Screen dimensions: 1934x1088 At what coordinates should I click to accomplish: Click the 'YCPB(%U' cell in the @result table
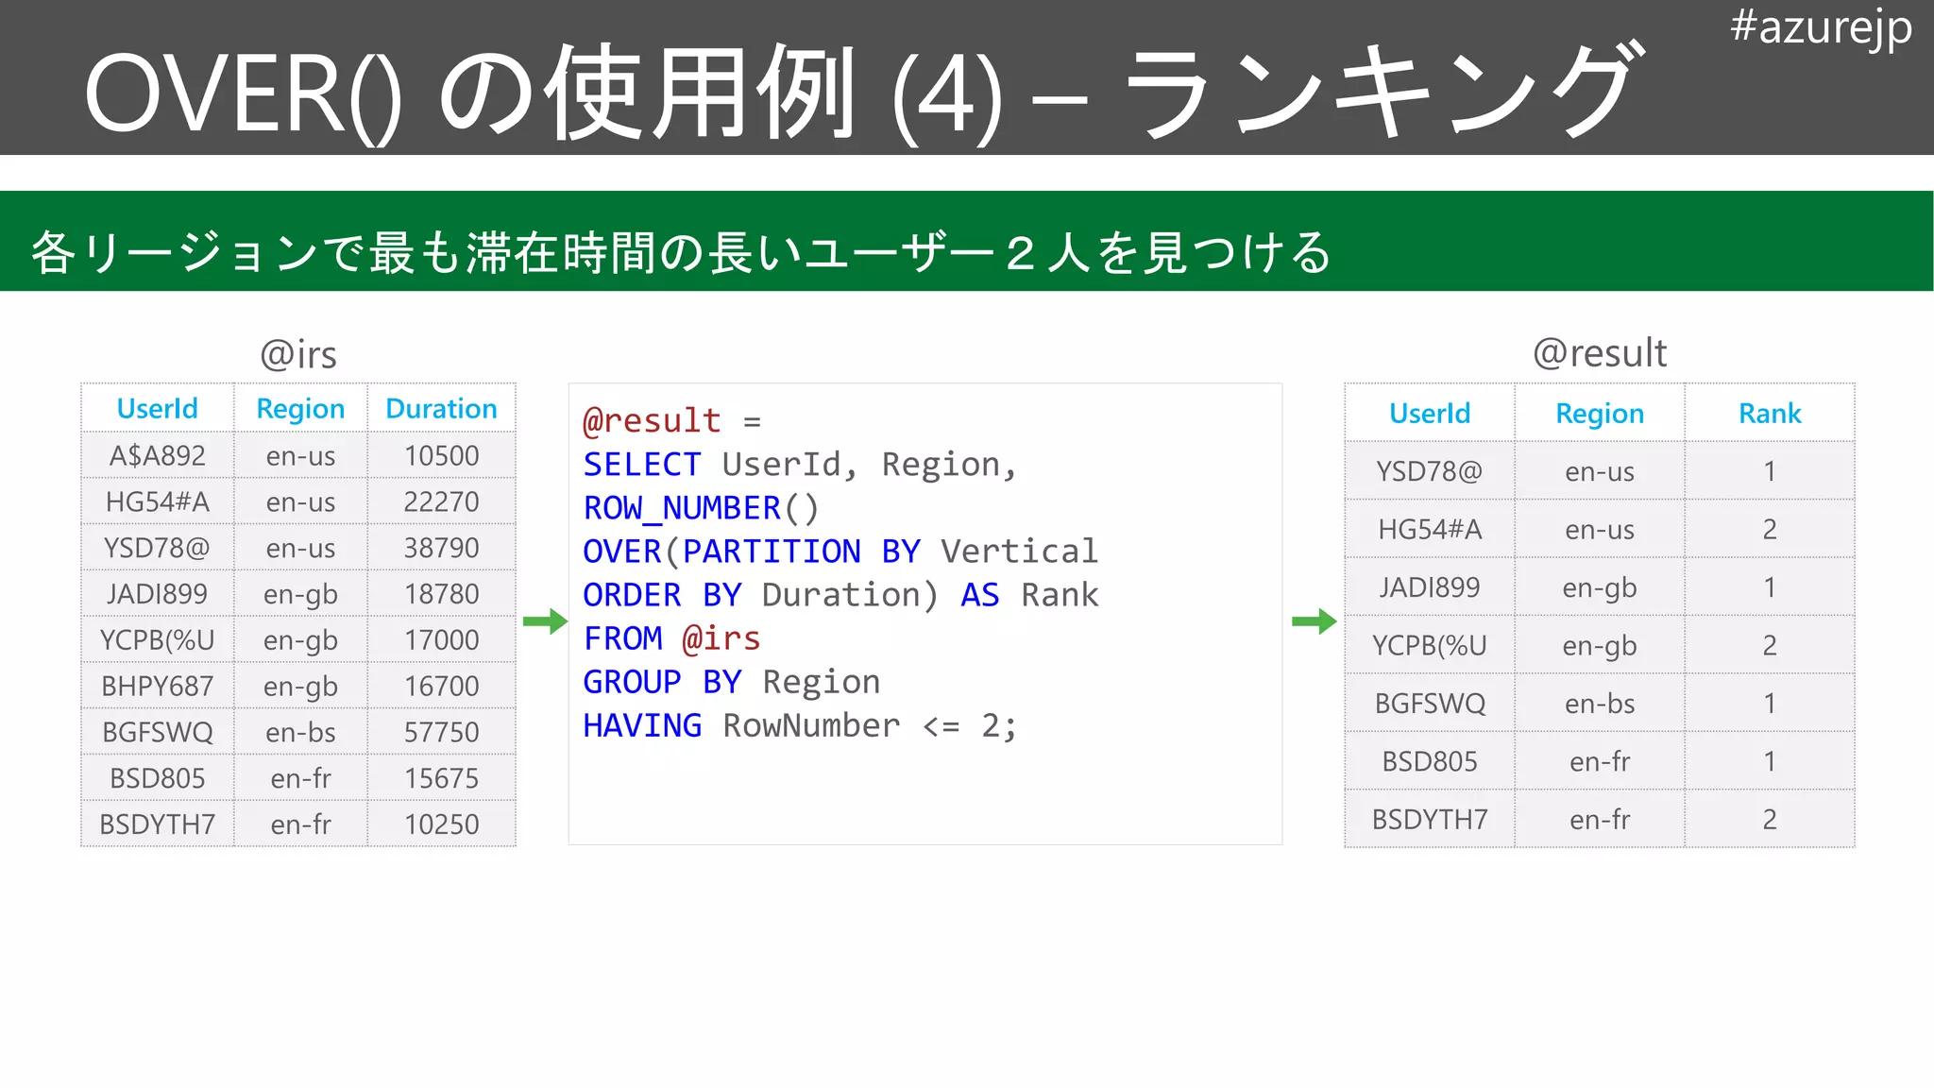point(1430,645)
